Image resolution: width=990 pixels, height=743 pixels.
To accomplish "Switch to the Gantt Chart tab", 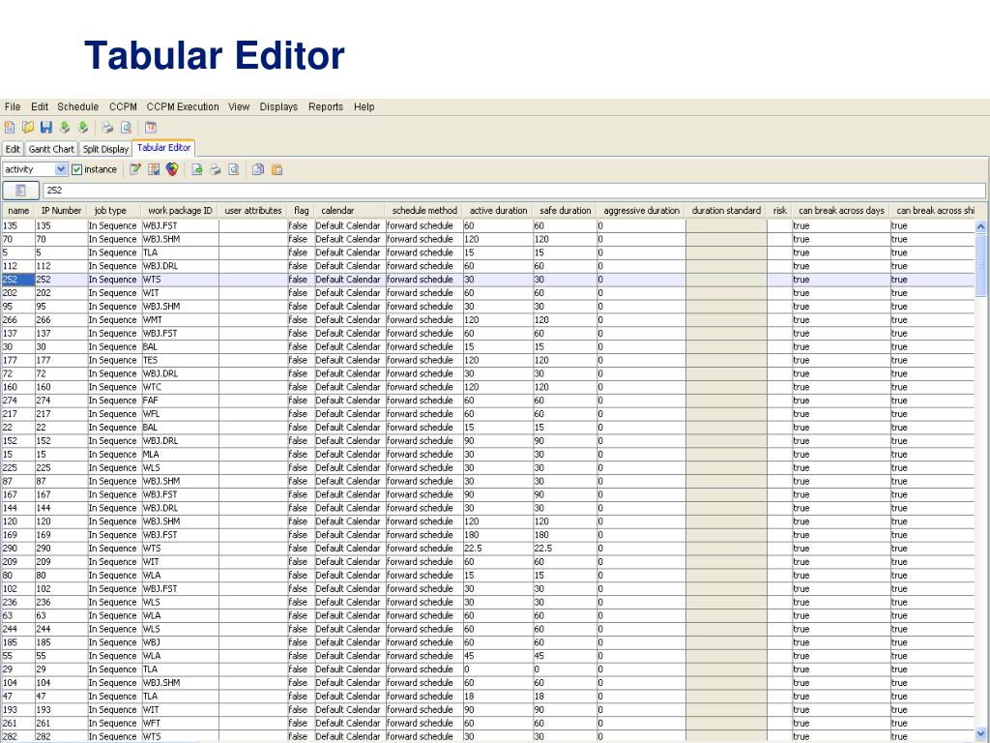I will (x=51, y=149).
